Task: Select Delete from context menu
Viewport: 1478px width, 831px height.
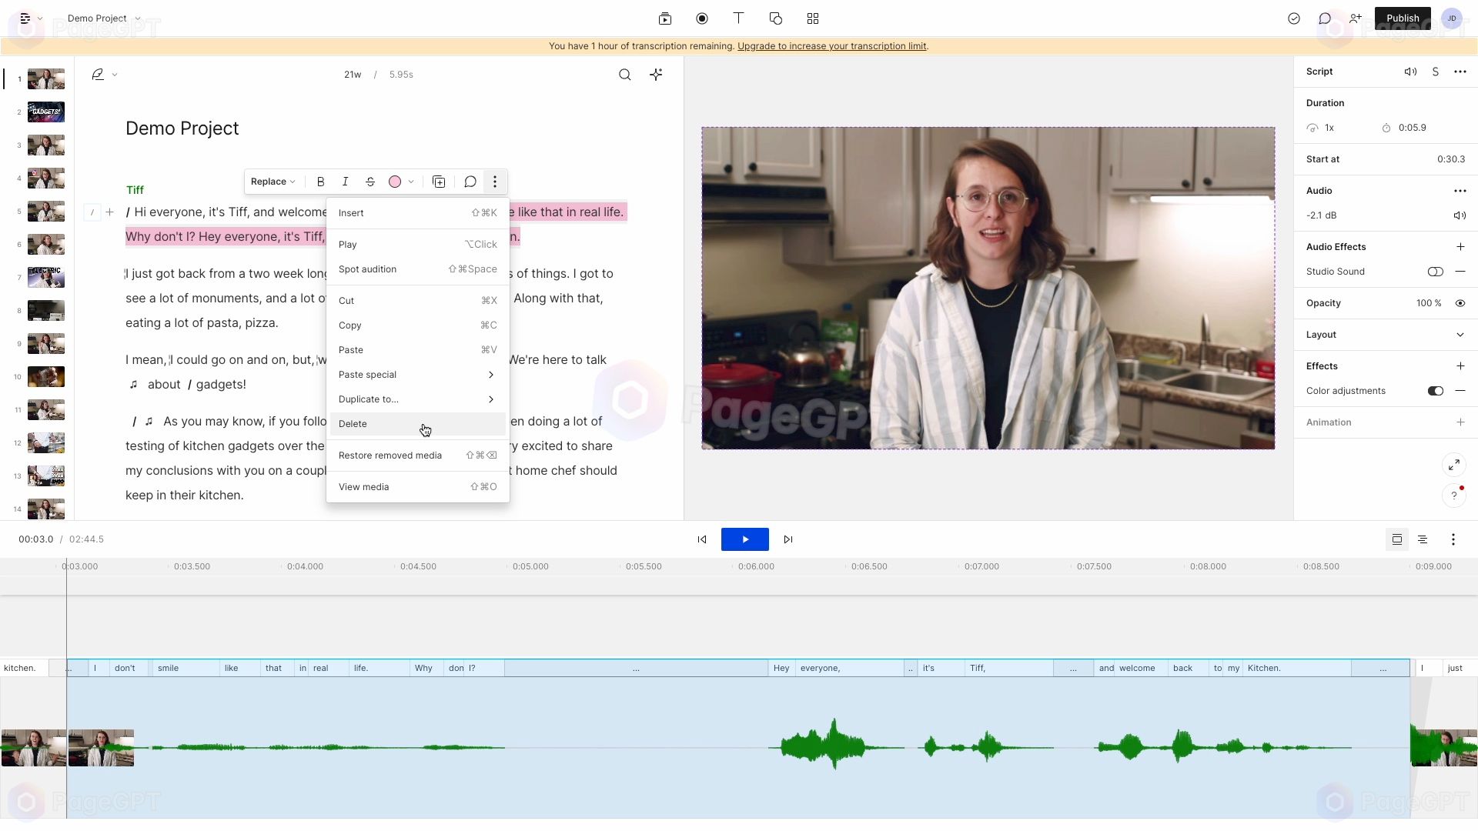Action: click(x=353, y=424)
